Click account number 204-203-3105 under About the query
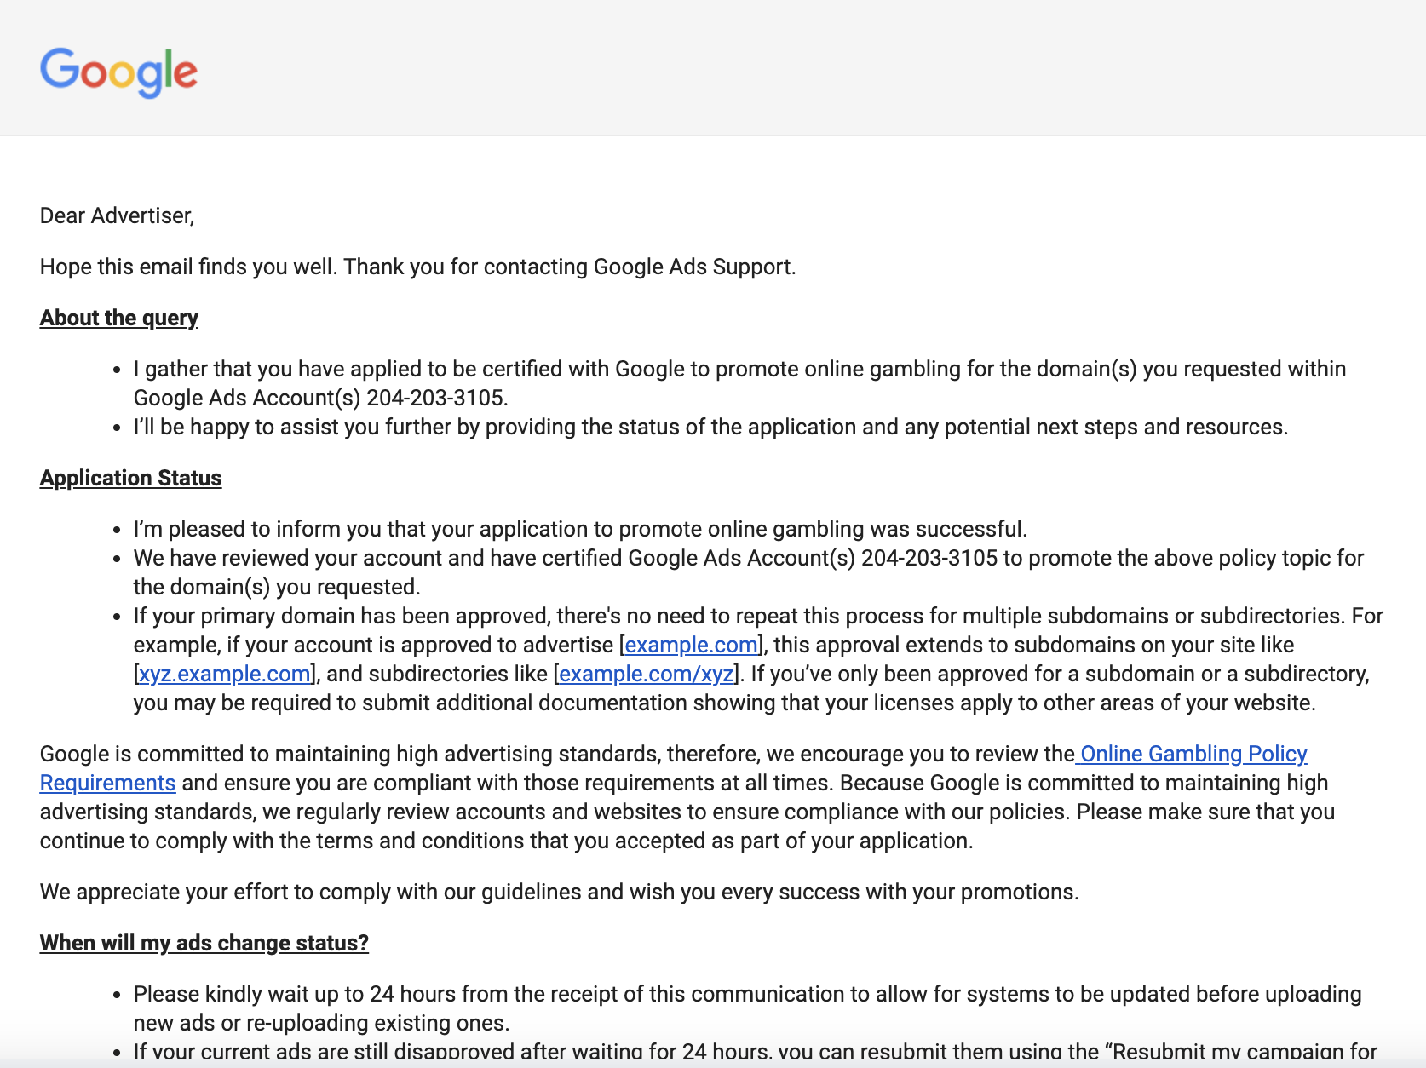The width and height of the screenshot is (1426, 1068). tap(435, 399)
